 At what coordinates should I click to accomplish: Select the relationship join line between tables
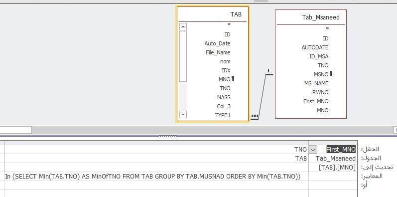(x=263, y=96)
